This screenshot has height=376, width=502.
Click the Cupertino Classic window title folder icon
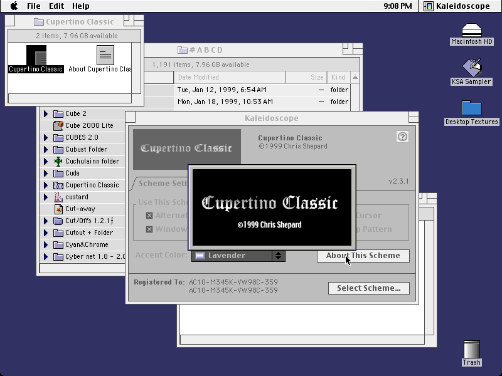39,22
